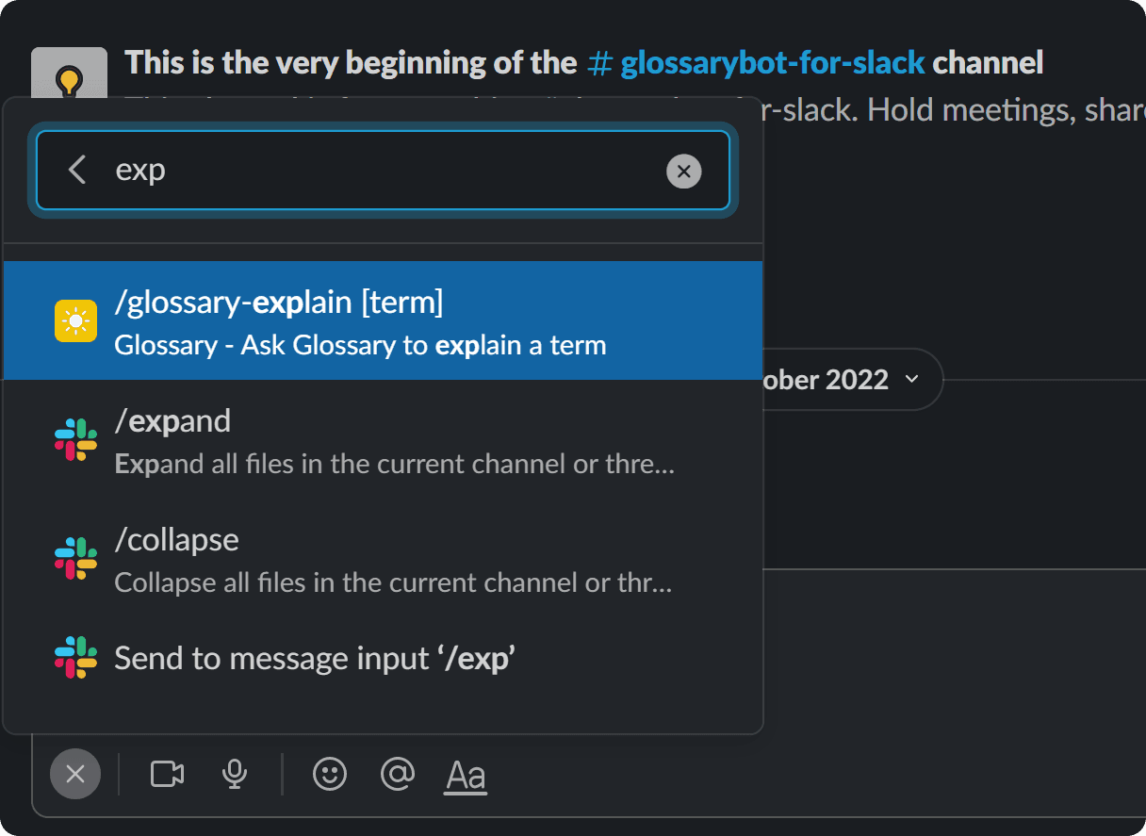
Task: Click the @ mention icon
Action: pyautogui.click(x=397, y=774)
